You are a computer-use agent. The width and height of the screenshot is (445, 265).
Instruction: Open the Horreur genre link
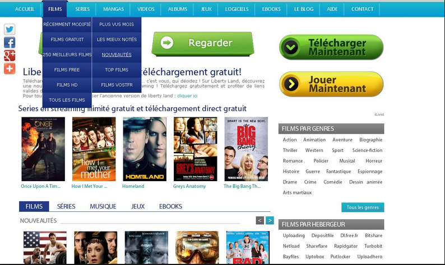374,161
